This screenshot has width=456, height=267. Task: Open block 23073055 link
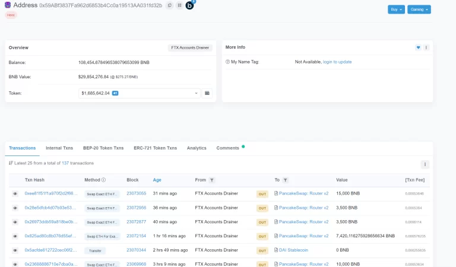136,193
